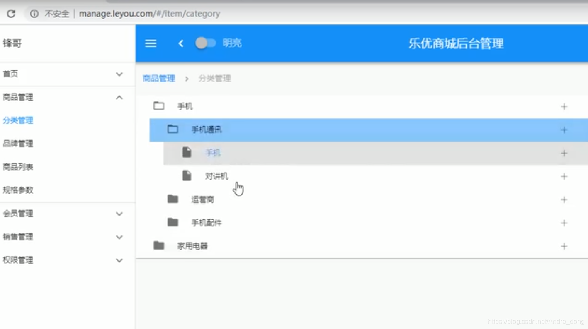Select the 运营商 category label

pyautogui.click(x=202, y=199)
